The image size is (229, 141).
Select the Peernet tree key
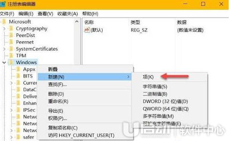tap(25, 42)
